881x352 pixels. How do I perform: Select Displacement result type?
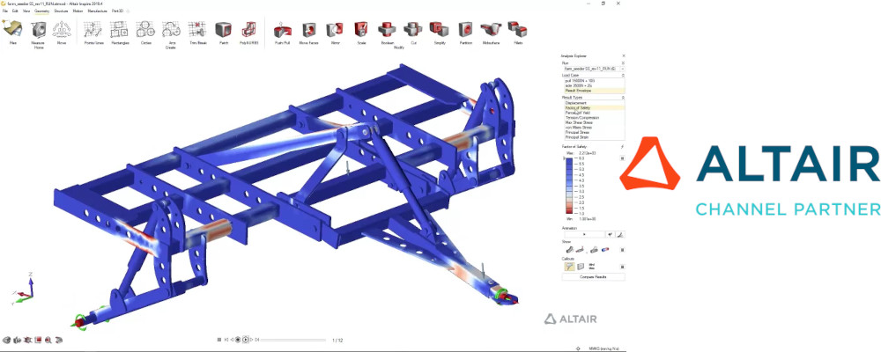[x=593, y=103]
